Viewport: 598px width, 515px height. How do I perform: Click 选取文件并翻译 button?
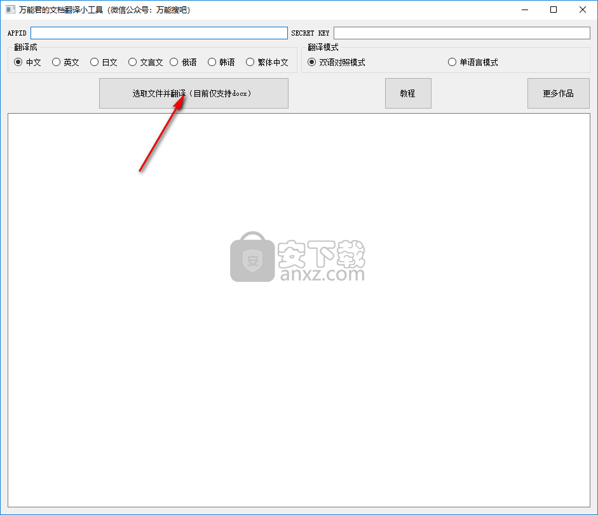[x=194, y=93]
